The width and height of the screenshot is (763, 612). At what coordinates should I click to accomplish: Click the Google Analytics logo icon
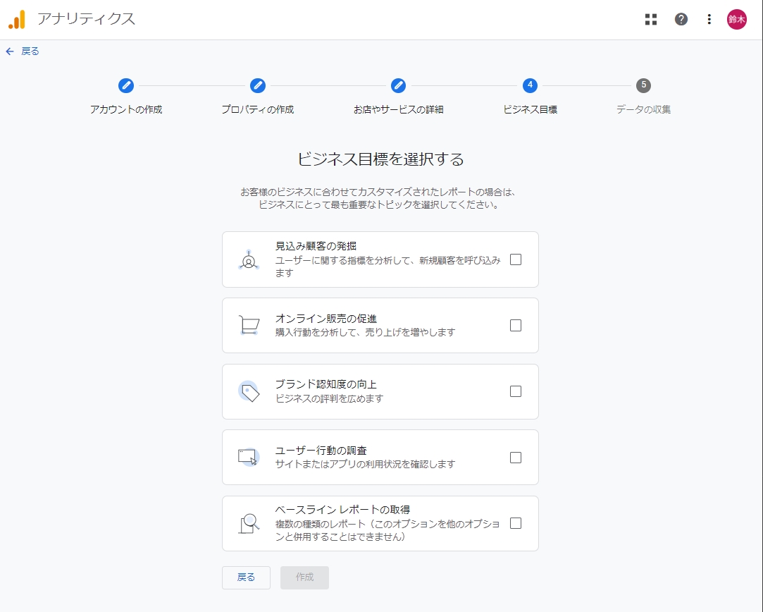tap(17, 20)
